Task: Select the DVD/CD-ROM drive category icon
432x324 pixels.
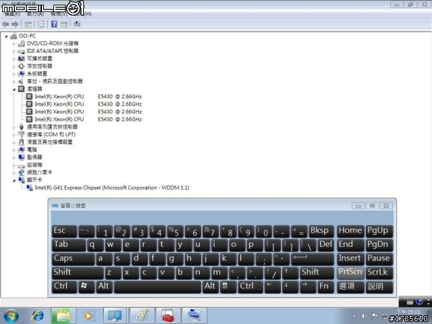Action: [21, 43]
